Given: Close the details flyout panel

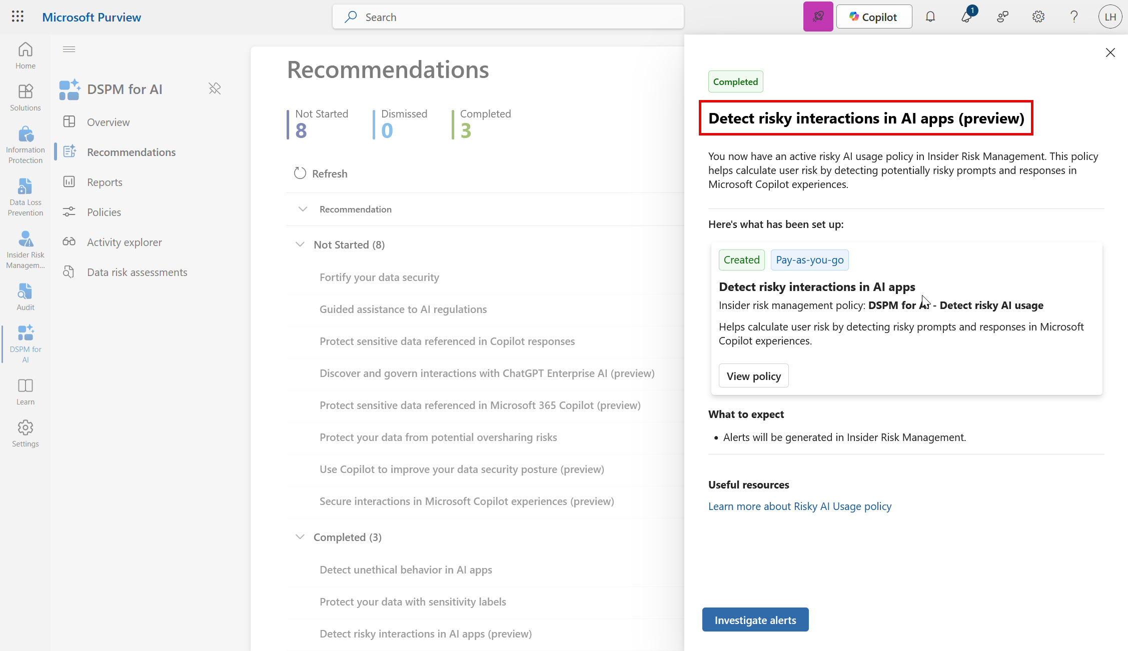Looking at the screenshot, I should [x=1110, y=52].
